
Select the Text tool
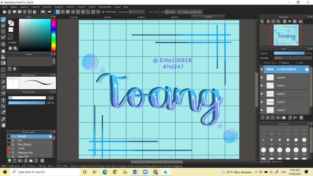pyautogui.click(x=3, y=100)
